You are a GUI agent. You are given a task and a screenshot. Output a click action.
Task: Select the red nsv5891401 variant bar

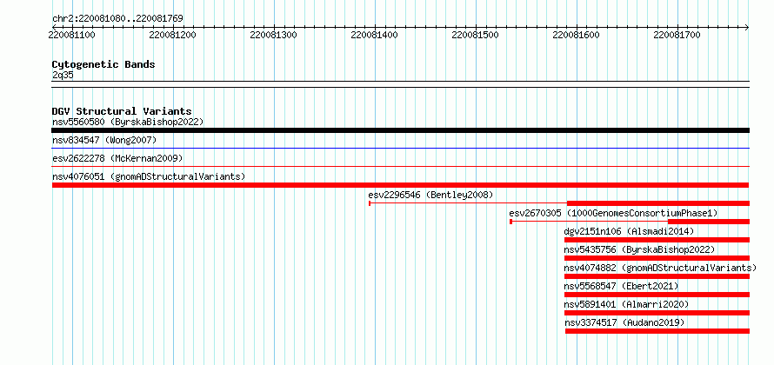pos(657,313)
